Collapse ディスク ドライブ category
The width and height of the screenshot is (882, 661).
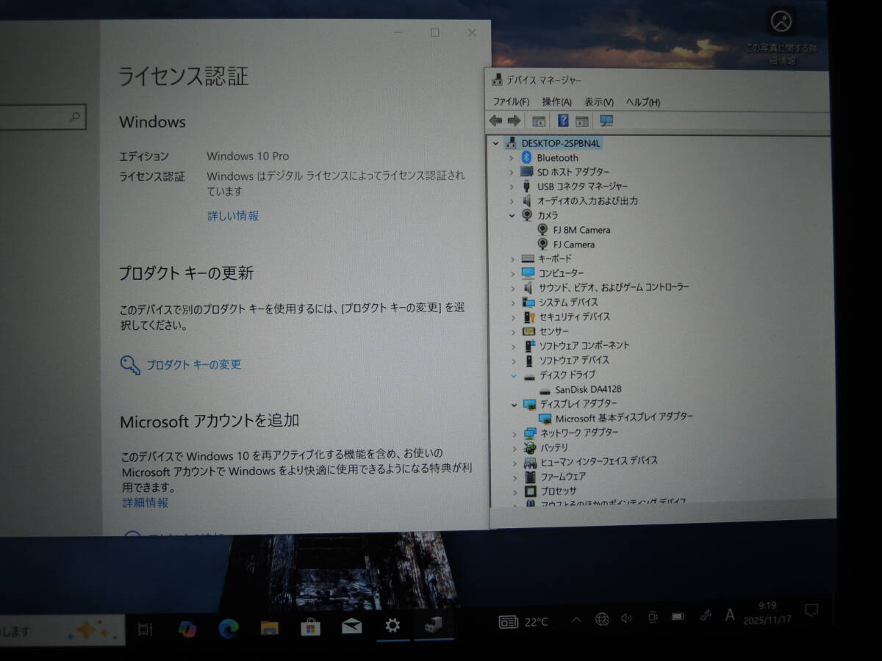[514, 375]
